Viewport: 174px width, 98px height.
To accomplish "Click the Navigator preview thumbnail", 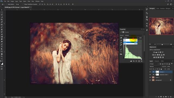I will 161,26.
